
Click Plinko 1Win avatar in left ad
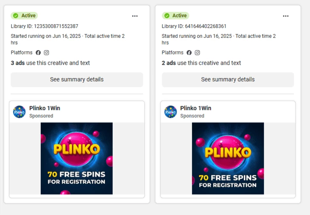coord(20,112)
